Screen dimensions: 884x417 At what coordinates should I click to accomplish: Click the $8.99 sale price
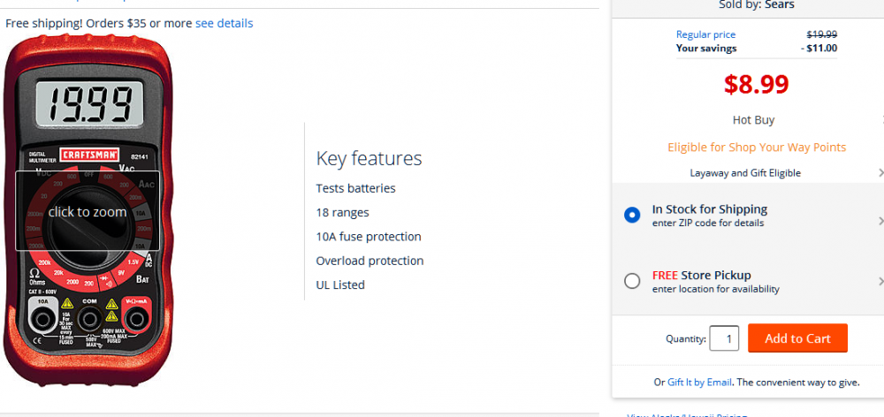coord(756,84)
